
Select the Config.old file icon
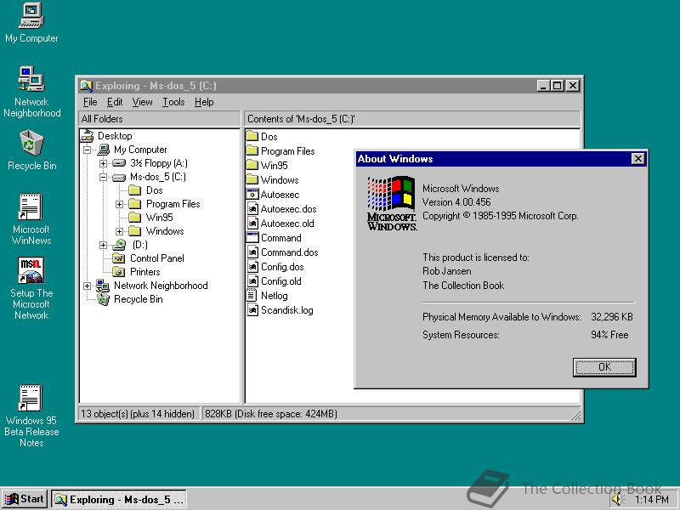click(x=252, y=281)
